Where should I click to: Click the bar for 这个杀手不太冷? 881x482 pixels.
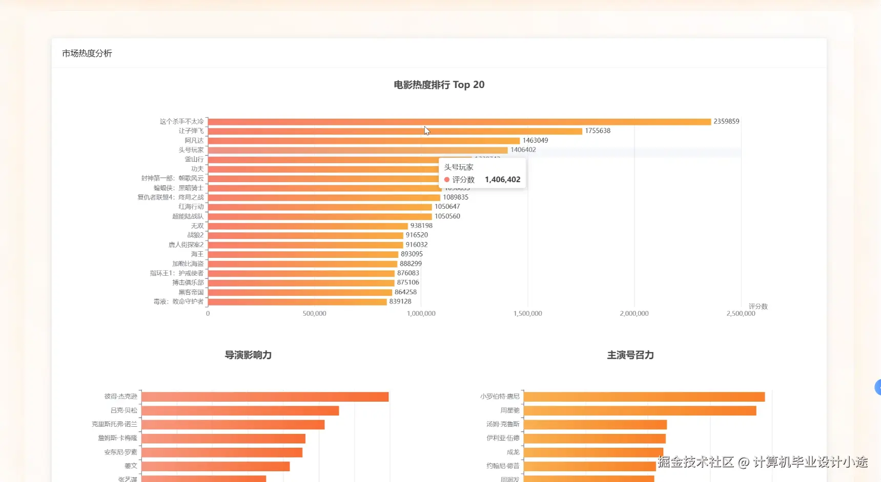(456, 121)
